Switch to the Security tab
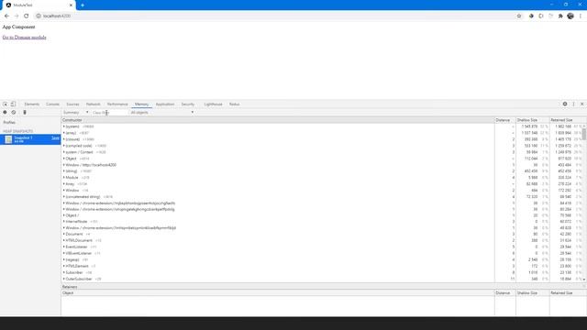The width and height of the screenshot is (587, 330). 188,104
